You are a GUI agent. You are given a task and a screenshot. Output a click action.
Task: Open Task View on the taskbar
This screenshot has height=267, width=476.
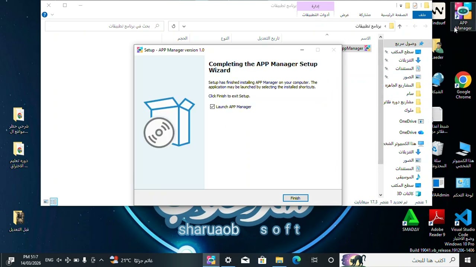coord(314,260)
